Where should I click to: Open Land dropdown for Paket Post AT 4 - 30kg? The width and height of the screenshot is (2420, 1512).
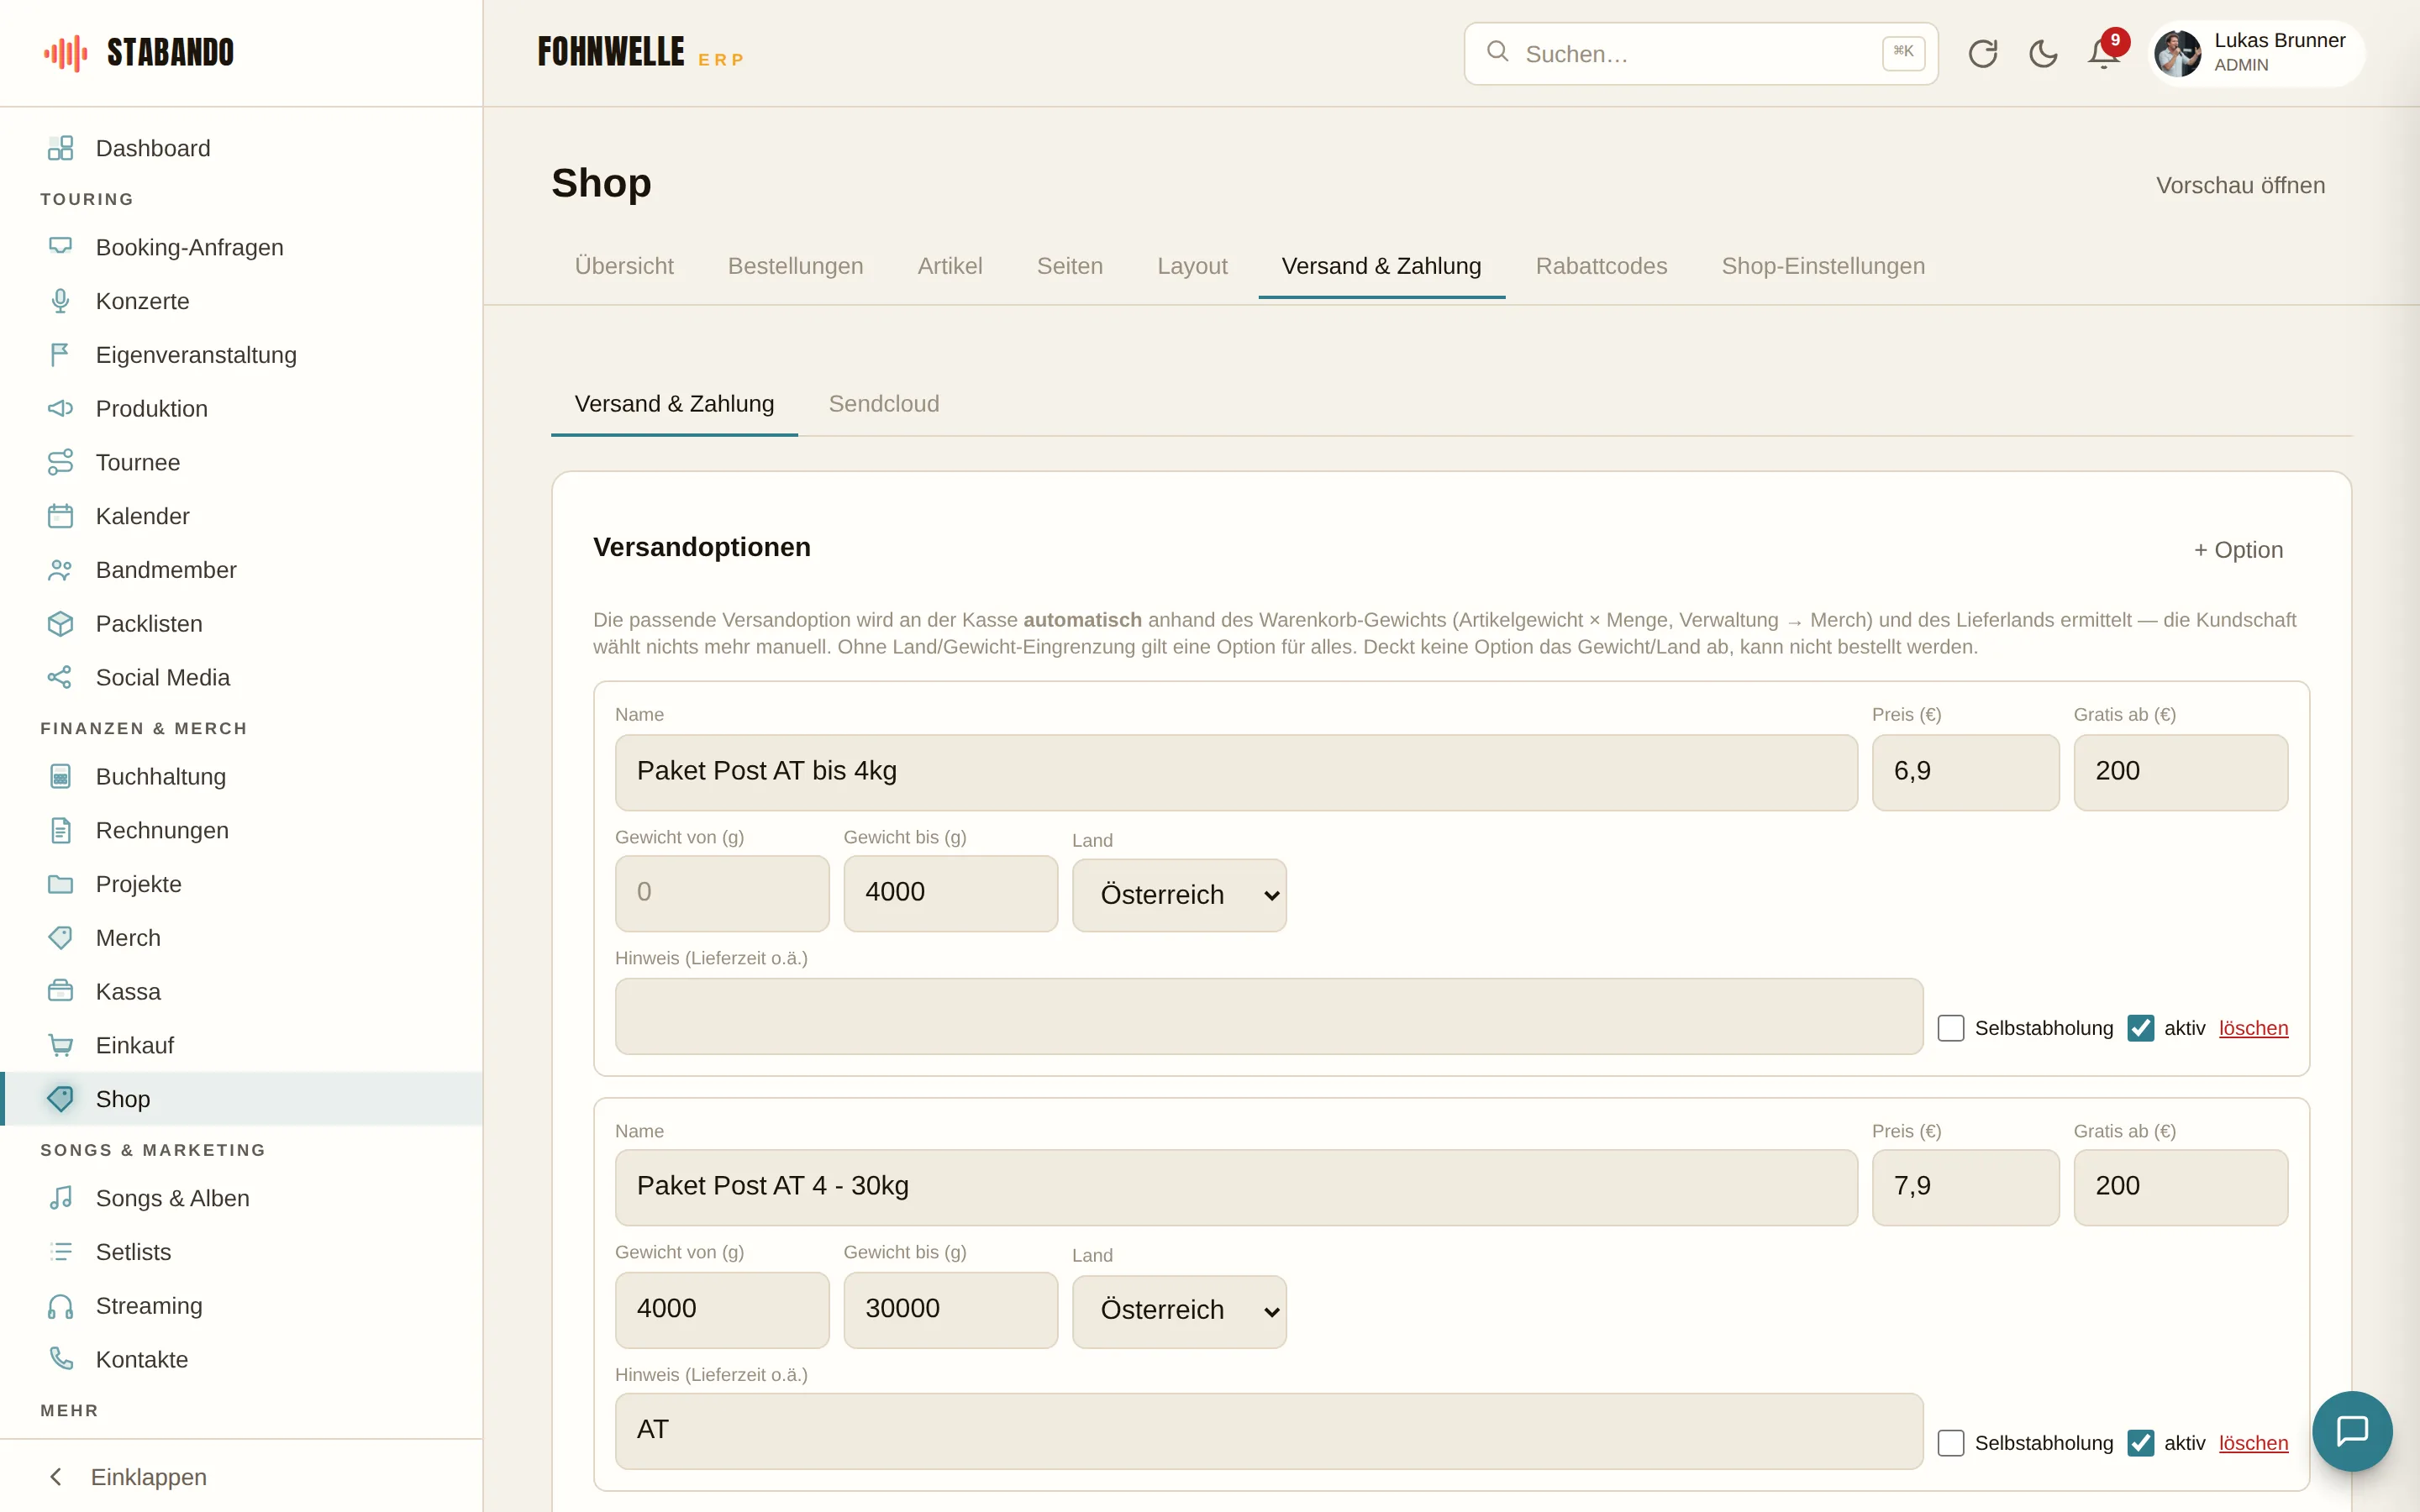coord(1179,1311)
